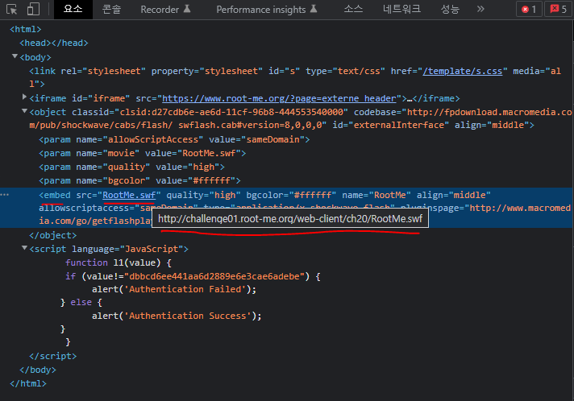Image resolution: width=574 pixels, height=401 pixels.
Task: Select the param quality high row
Action: click(131, 167)
